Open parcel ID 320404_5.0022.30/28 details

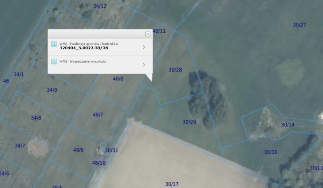(84, 48)
